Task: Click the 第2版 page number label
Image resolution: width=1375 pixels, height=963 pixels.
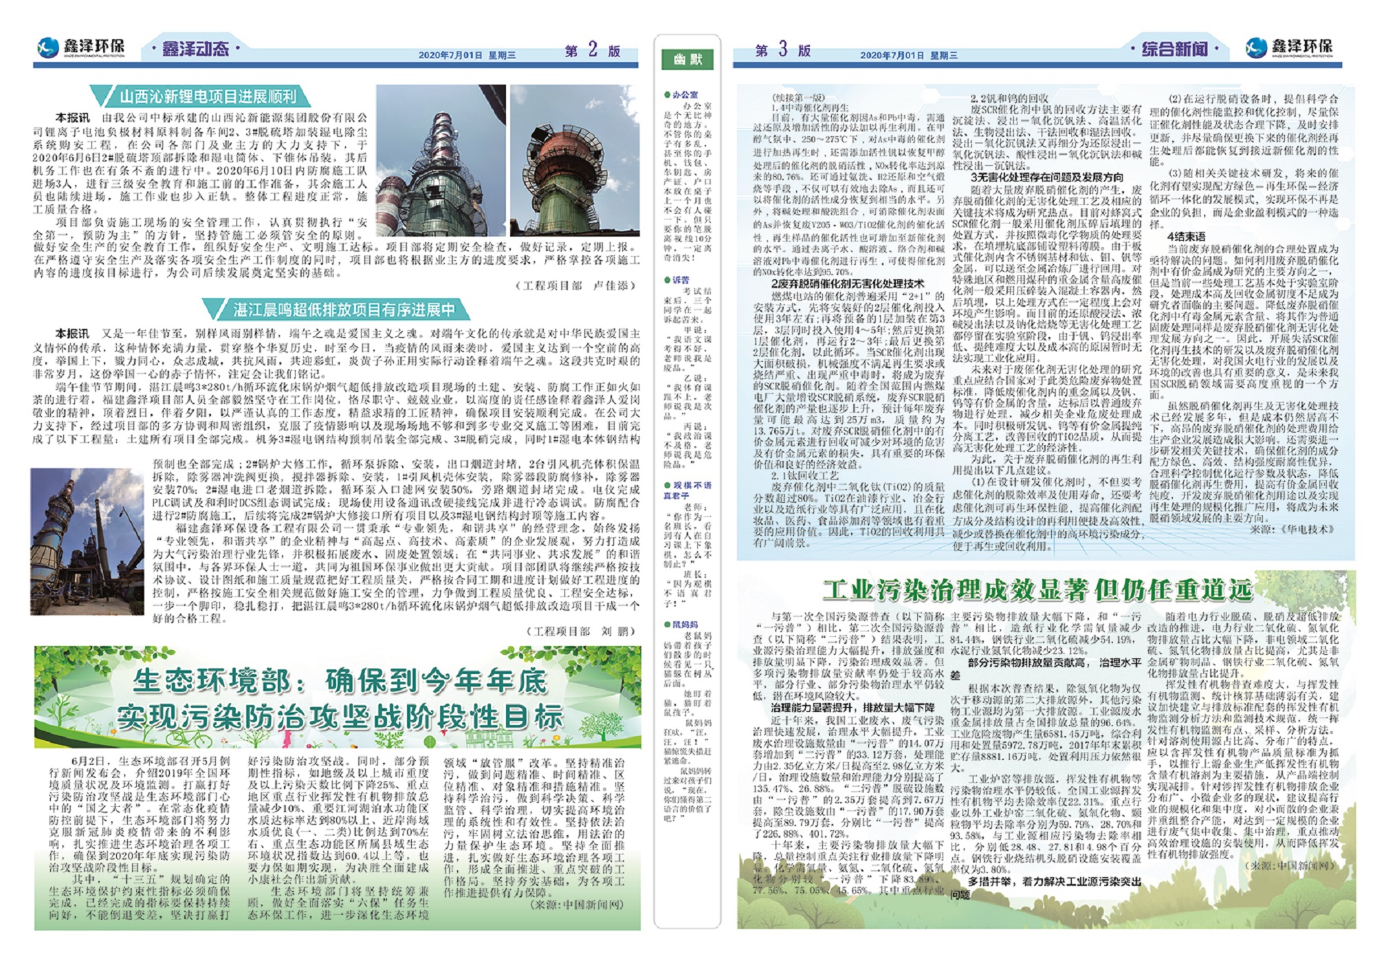Action: (592, 50)
